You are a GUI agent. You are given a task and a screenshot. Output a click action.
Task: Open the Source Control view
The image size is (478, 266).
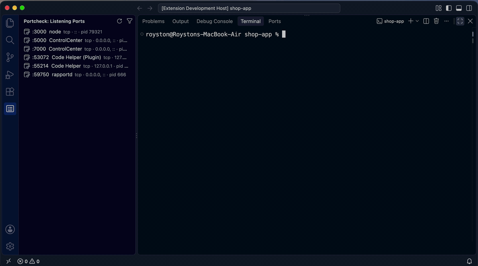(x=10, y=57)
